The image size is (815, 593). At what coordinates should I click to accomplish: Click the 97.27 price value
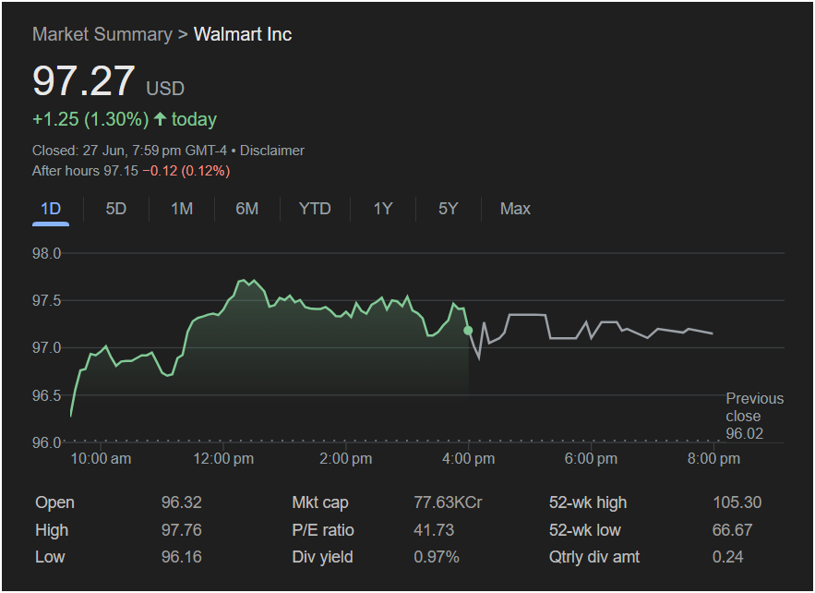coord(84,80)
